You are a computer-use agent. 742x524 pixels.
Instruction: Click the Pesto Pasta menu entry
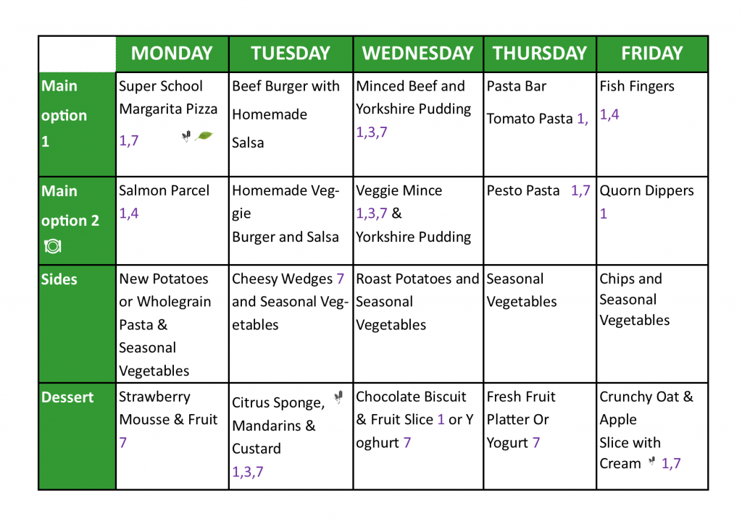point(523,190)
